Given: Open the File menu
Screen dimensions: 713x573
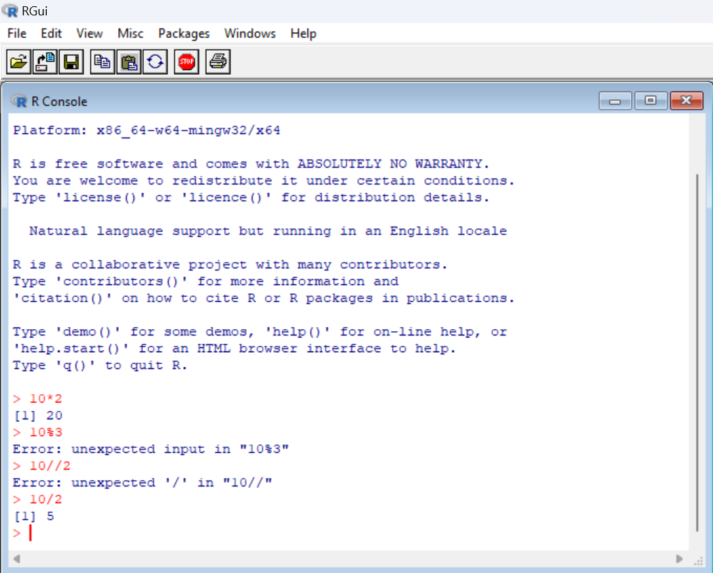Looking at the screenshot, I should coord(16,33).
